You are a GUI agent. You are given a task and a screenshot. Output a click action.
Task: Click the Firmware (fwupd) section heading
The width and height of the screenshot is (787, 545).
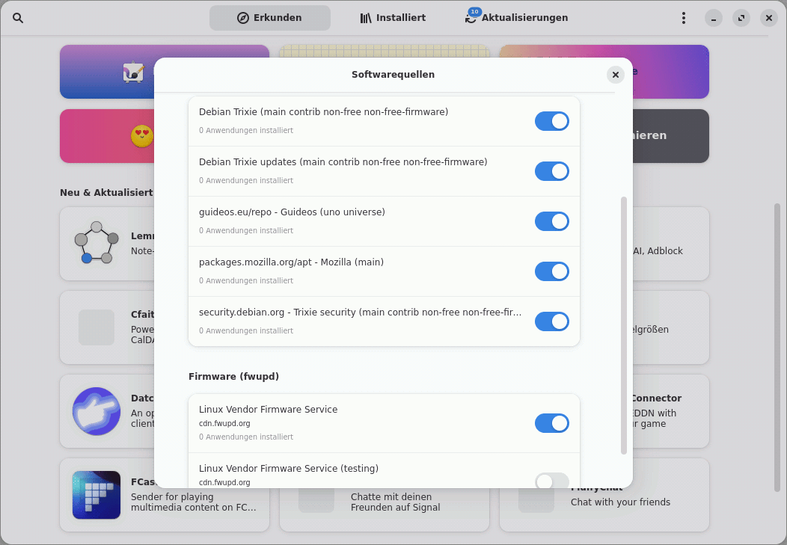[x=234, y=377]
